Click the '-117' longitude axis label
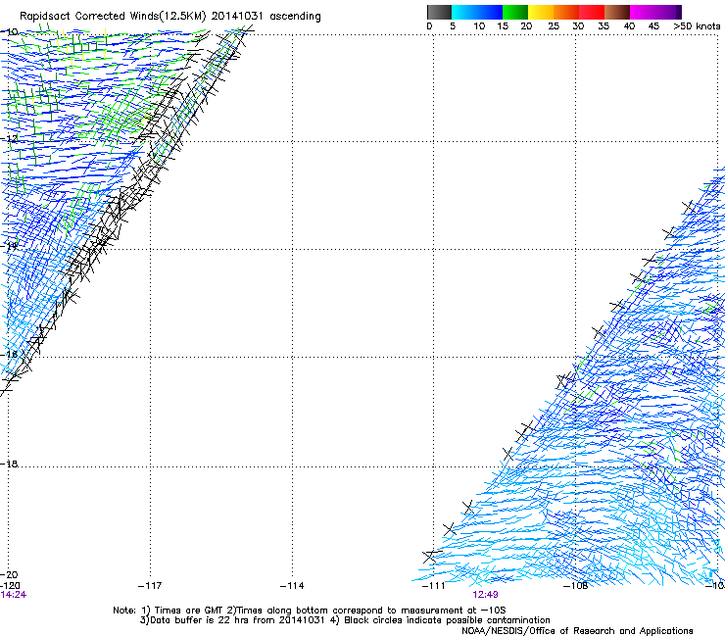 (x=150, y=586)
